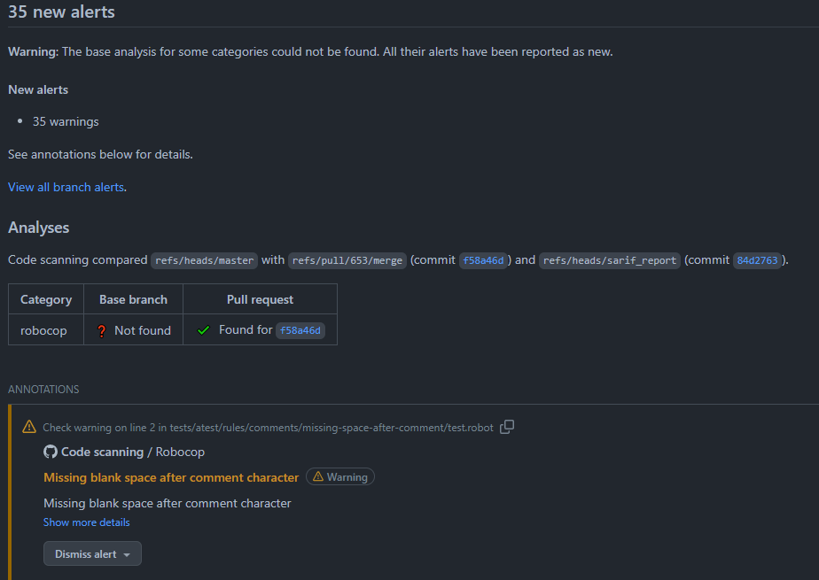Click the copy file path icon beside test.robot

click(x=507, y=427)
